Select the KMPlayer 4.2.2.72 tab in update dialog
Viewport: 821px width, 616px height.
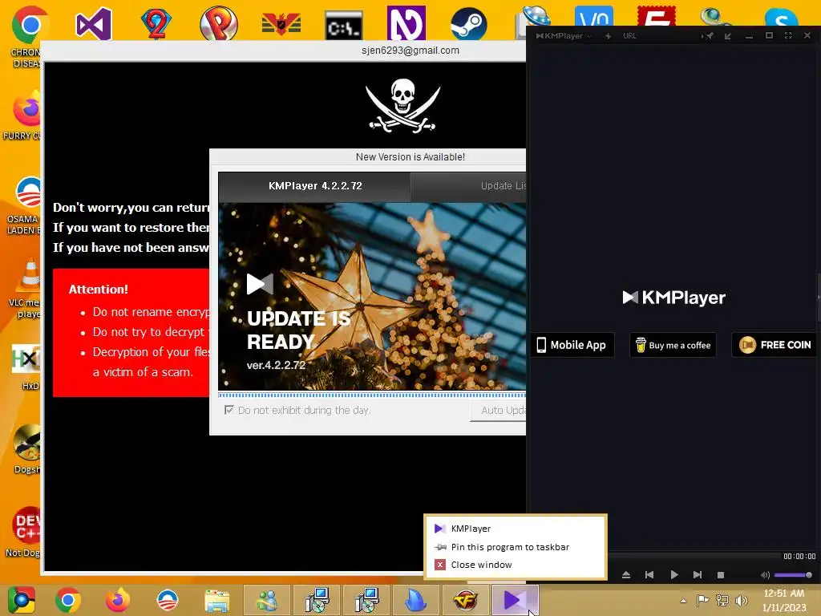click(314, 186)
